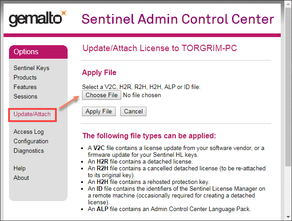Go to the Products page
Image resolution: width=292 pixels, height=221 pixels.
click(25, 77)
